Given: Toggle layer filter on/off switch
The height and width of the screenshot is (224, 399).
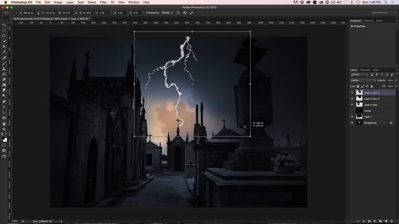Looking at the screenshot, I should click(x=397, y=75).
